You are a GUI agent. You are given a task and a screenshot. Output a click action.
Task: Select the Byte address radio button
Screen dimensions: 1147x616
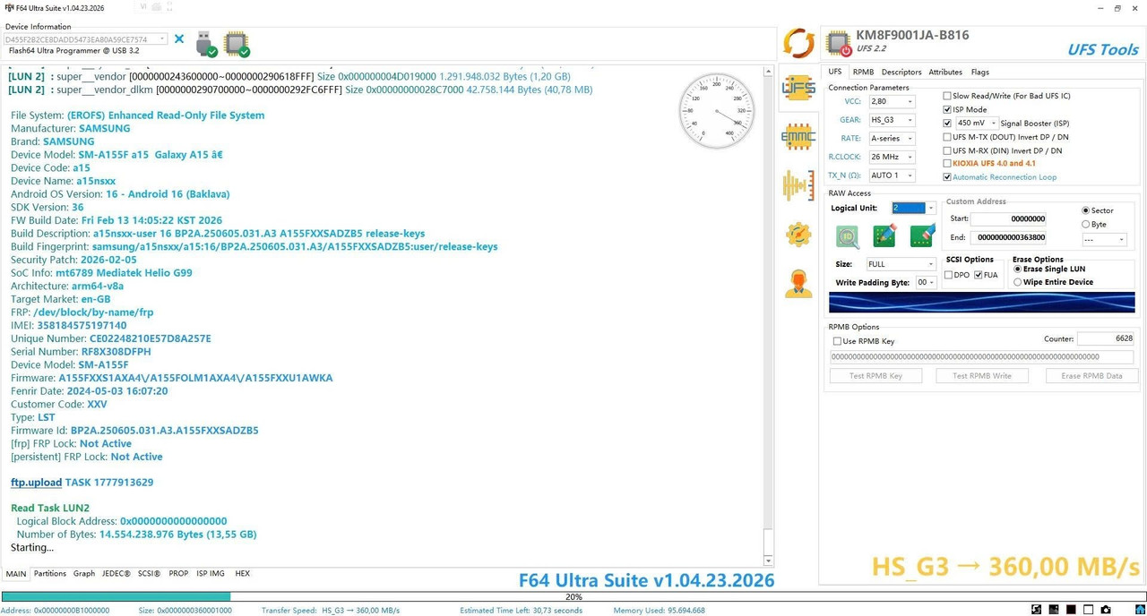(x=1086, y=224)
